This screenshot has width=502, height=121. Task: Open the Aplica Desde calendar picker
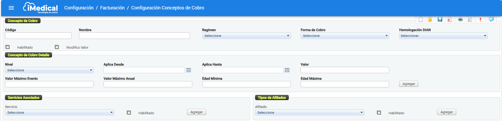point(189,70)
